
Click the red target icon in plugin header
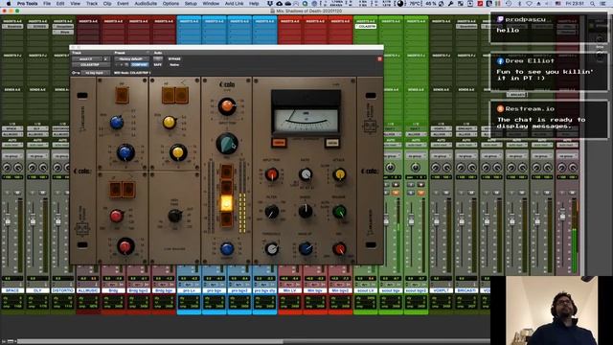click(379, 59)
